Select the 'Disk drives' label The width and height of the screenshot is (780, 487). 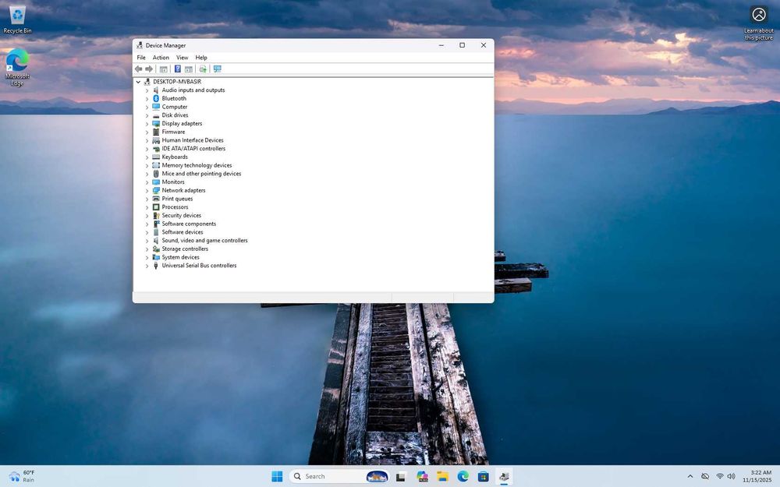[x=175, y=115]
